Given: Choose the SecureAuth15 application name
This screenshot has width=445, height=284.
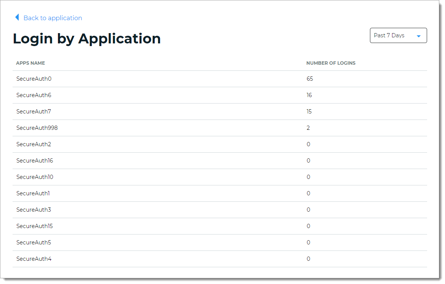Looking at the screenshot, I should pos(34,226).
